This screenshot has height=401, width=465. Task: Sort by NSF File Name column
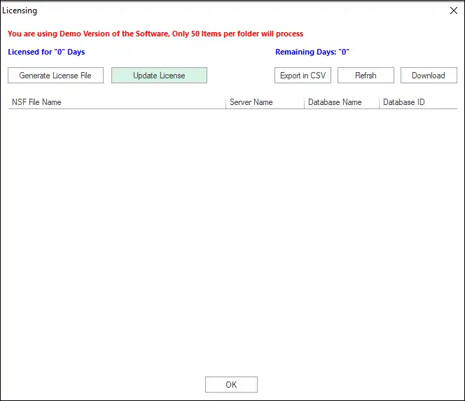117,102
